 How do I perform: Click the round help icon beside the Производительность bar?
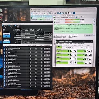click(x=94, y=19)
